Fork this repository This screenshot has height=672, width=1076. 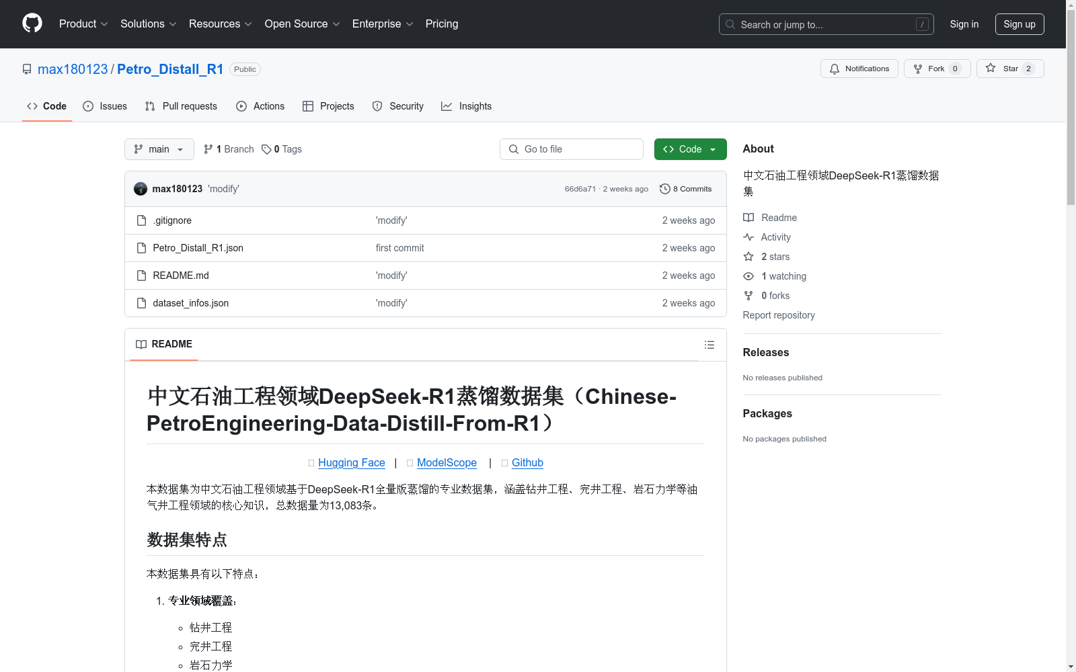click(937, 69)
